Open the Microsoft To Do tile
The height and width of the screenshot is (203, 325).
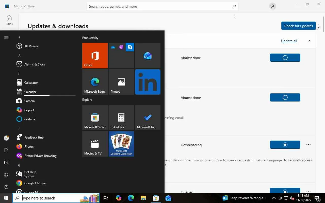[148, 117]
